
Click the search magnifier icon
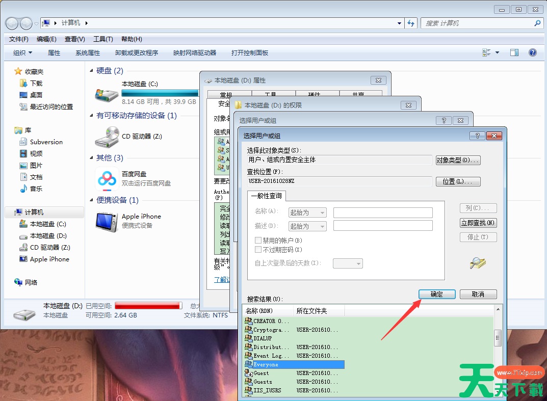coord(537,23)
